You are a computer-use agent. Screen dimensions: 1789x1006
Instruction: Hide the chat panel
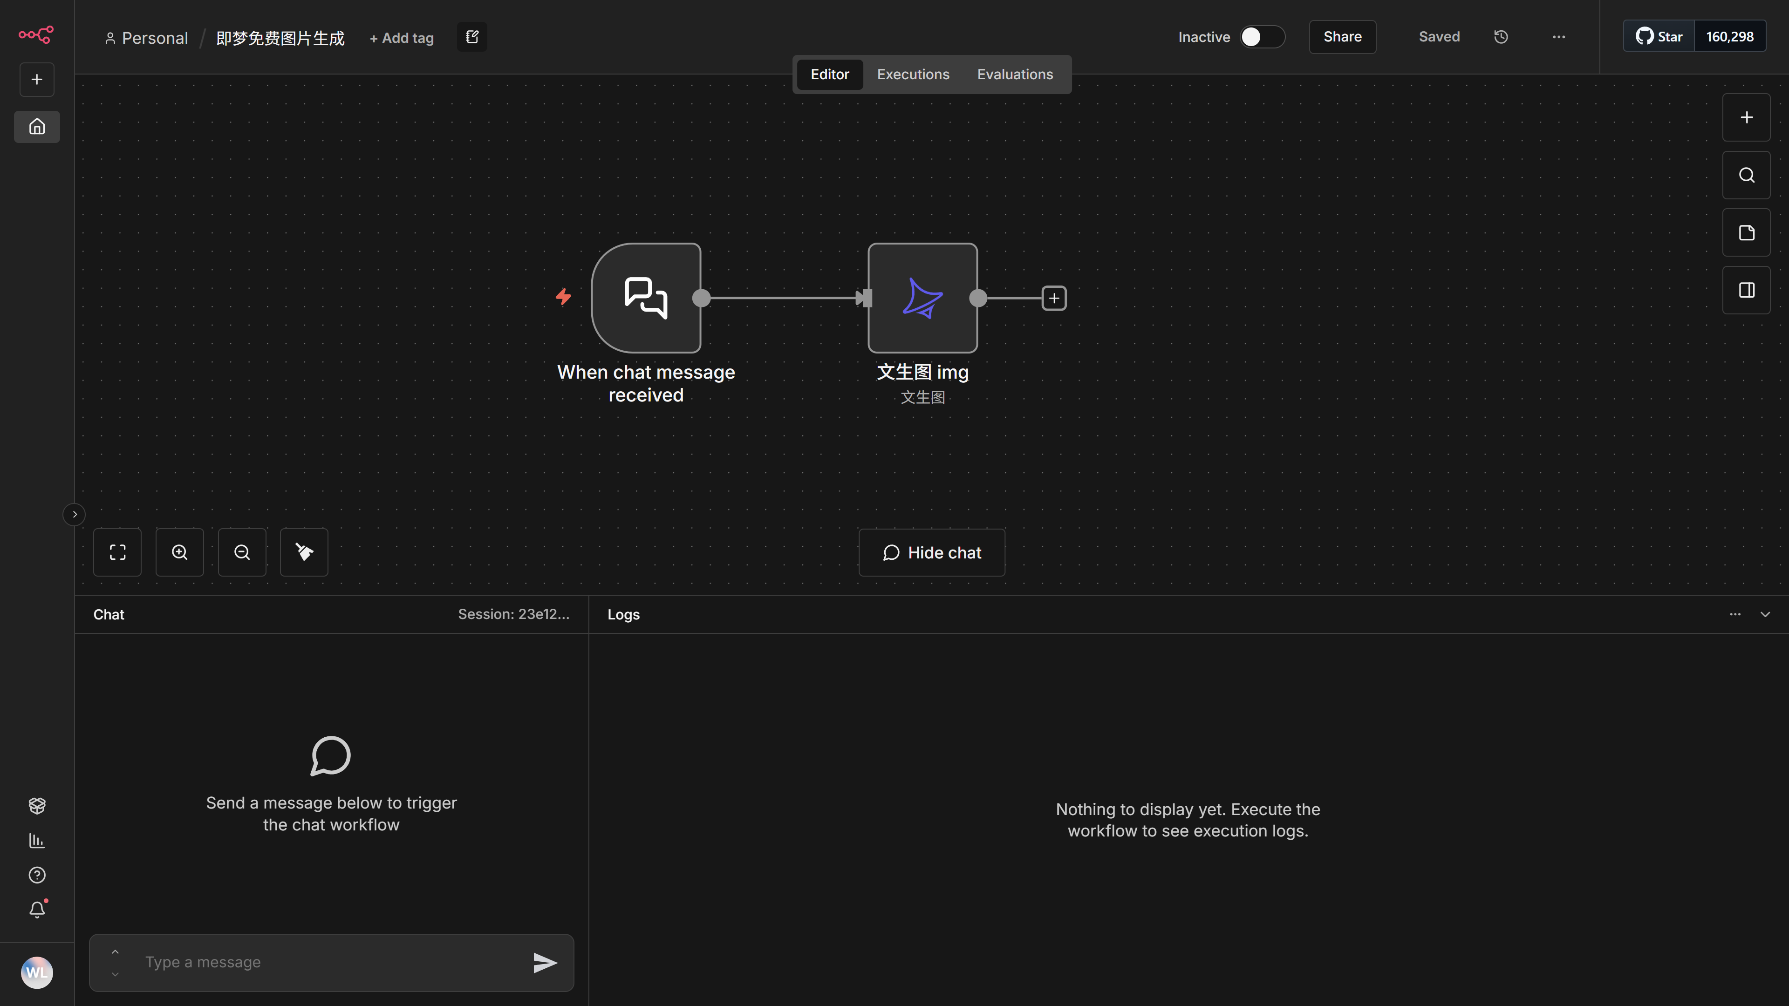pyautogui.click(x=931, y=553)
